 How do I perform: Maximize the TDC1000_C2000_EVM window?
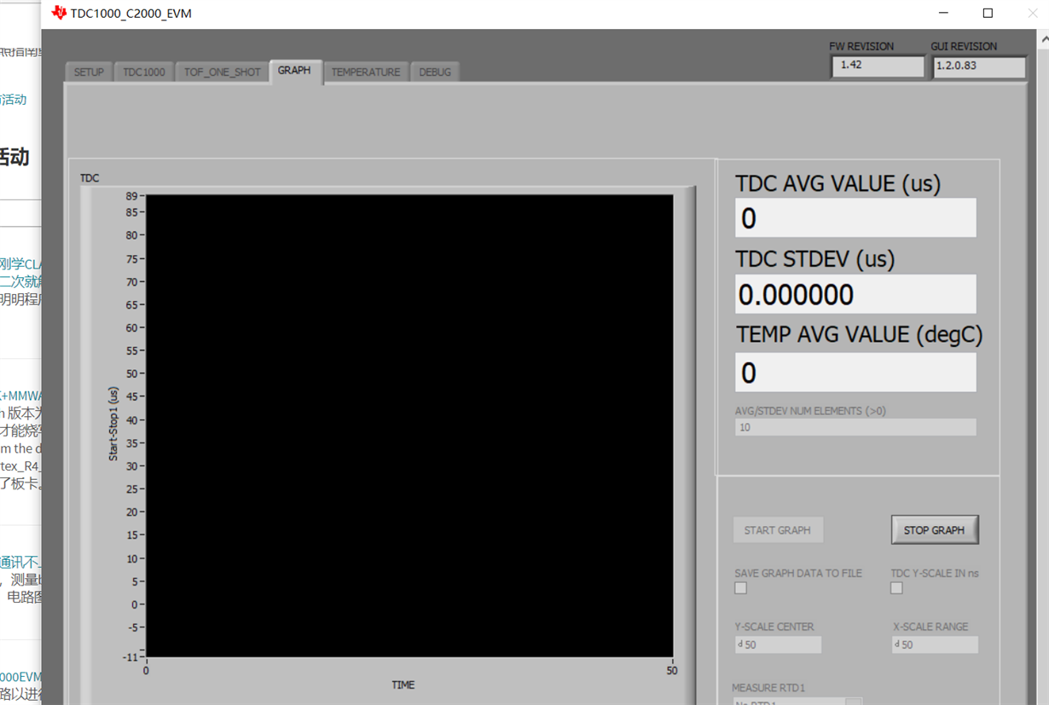tap(988, 13)
